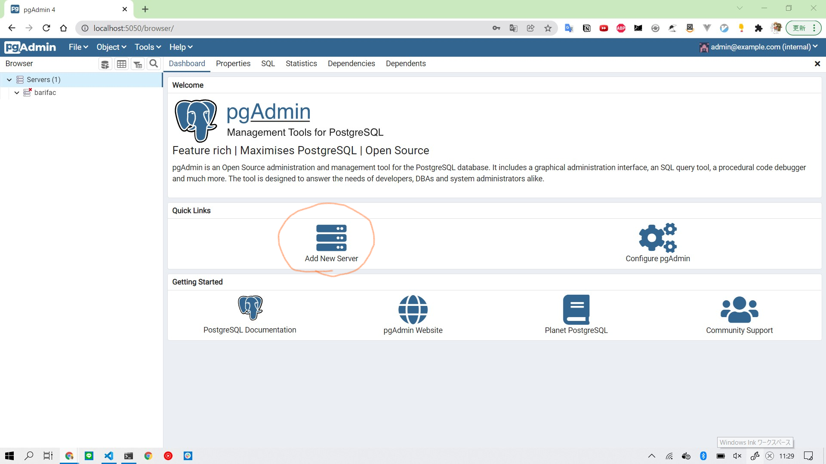Viewport: 826px width, 464px height.
Task: Open the Object menu
Action: (111, 47)
